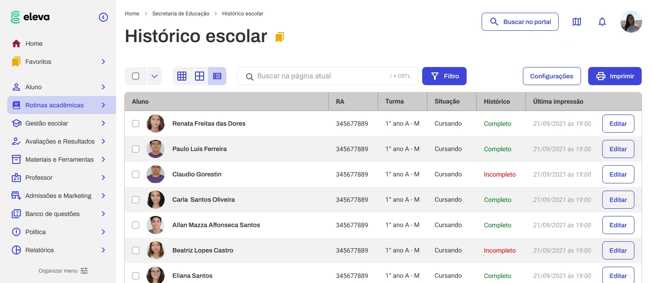Click Renata Freitas das Dores photo
653x283 pixels.
(156, 124)
